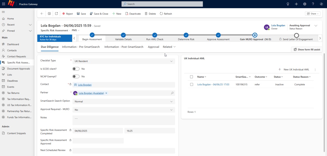Open Content Snippets in the sidebar
This screenshot has width=327, height=156.
pyautogui.click(x=16, y=133)
